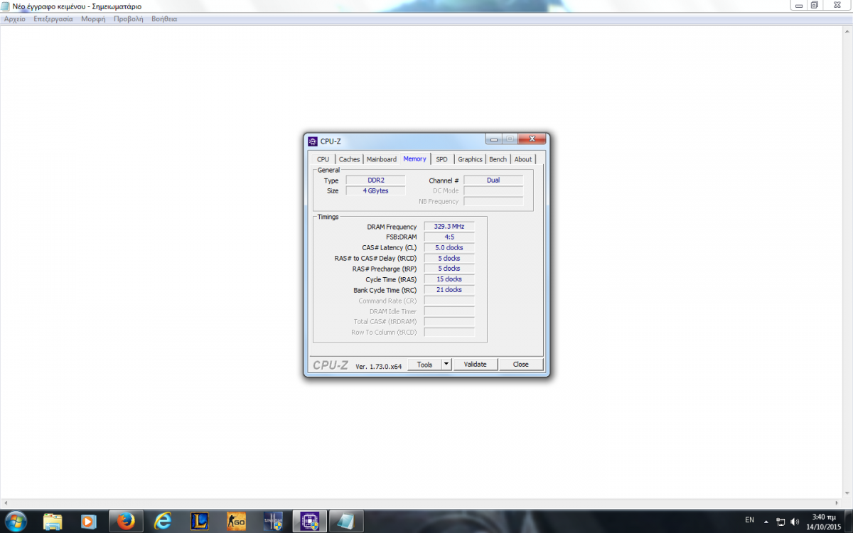Click the 21 clocks tRC value
This screenshot has width=853, height=533.
pos(449,290)
